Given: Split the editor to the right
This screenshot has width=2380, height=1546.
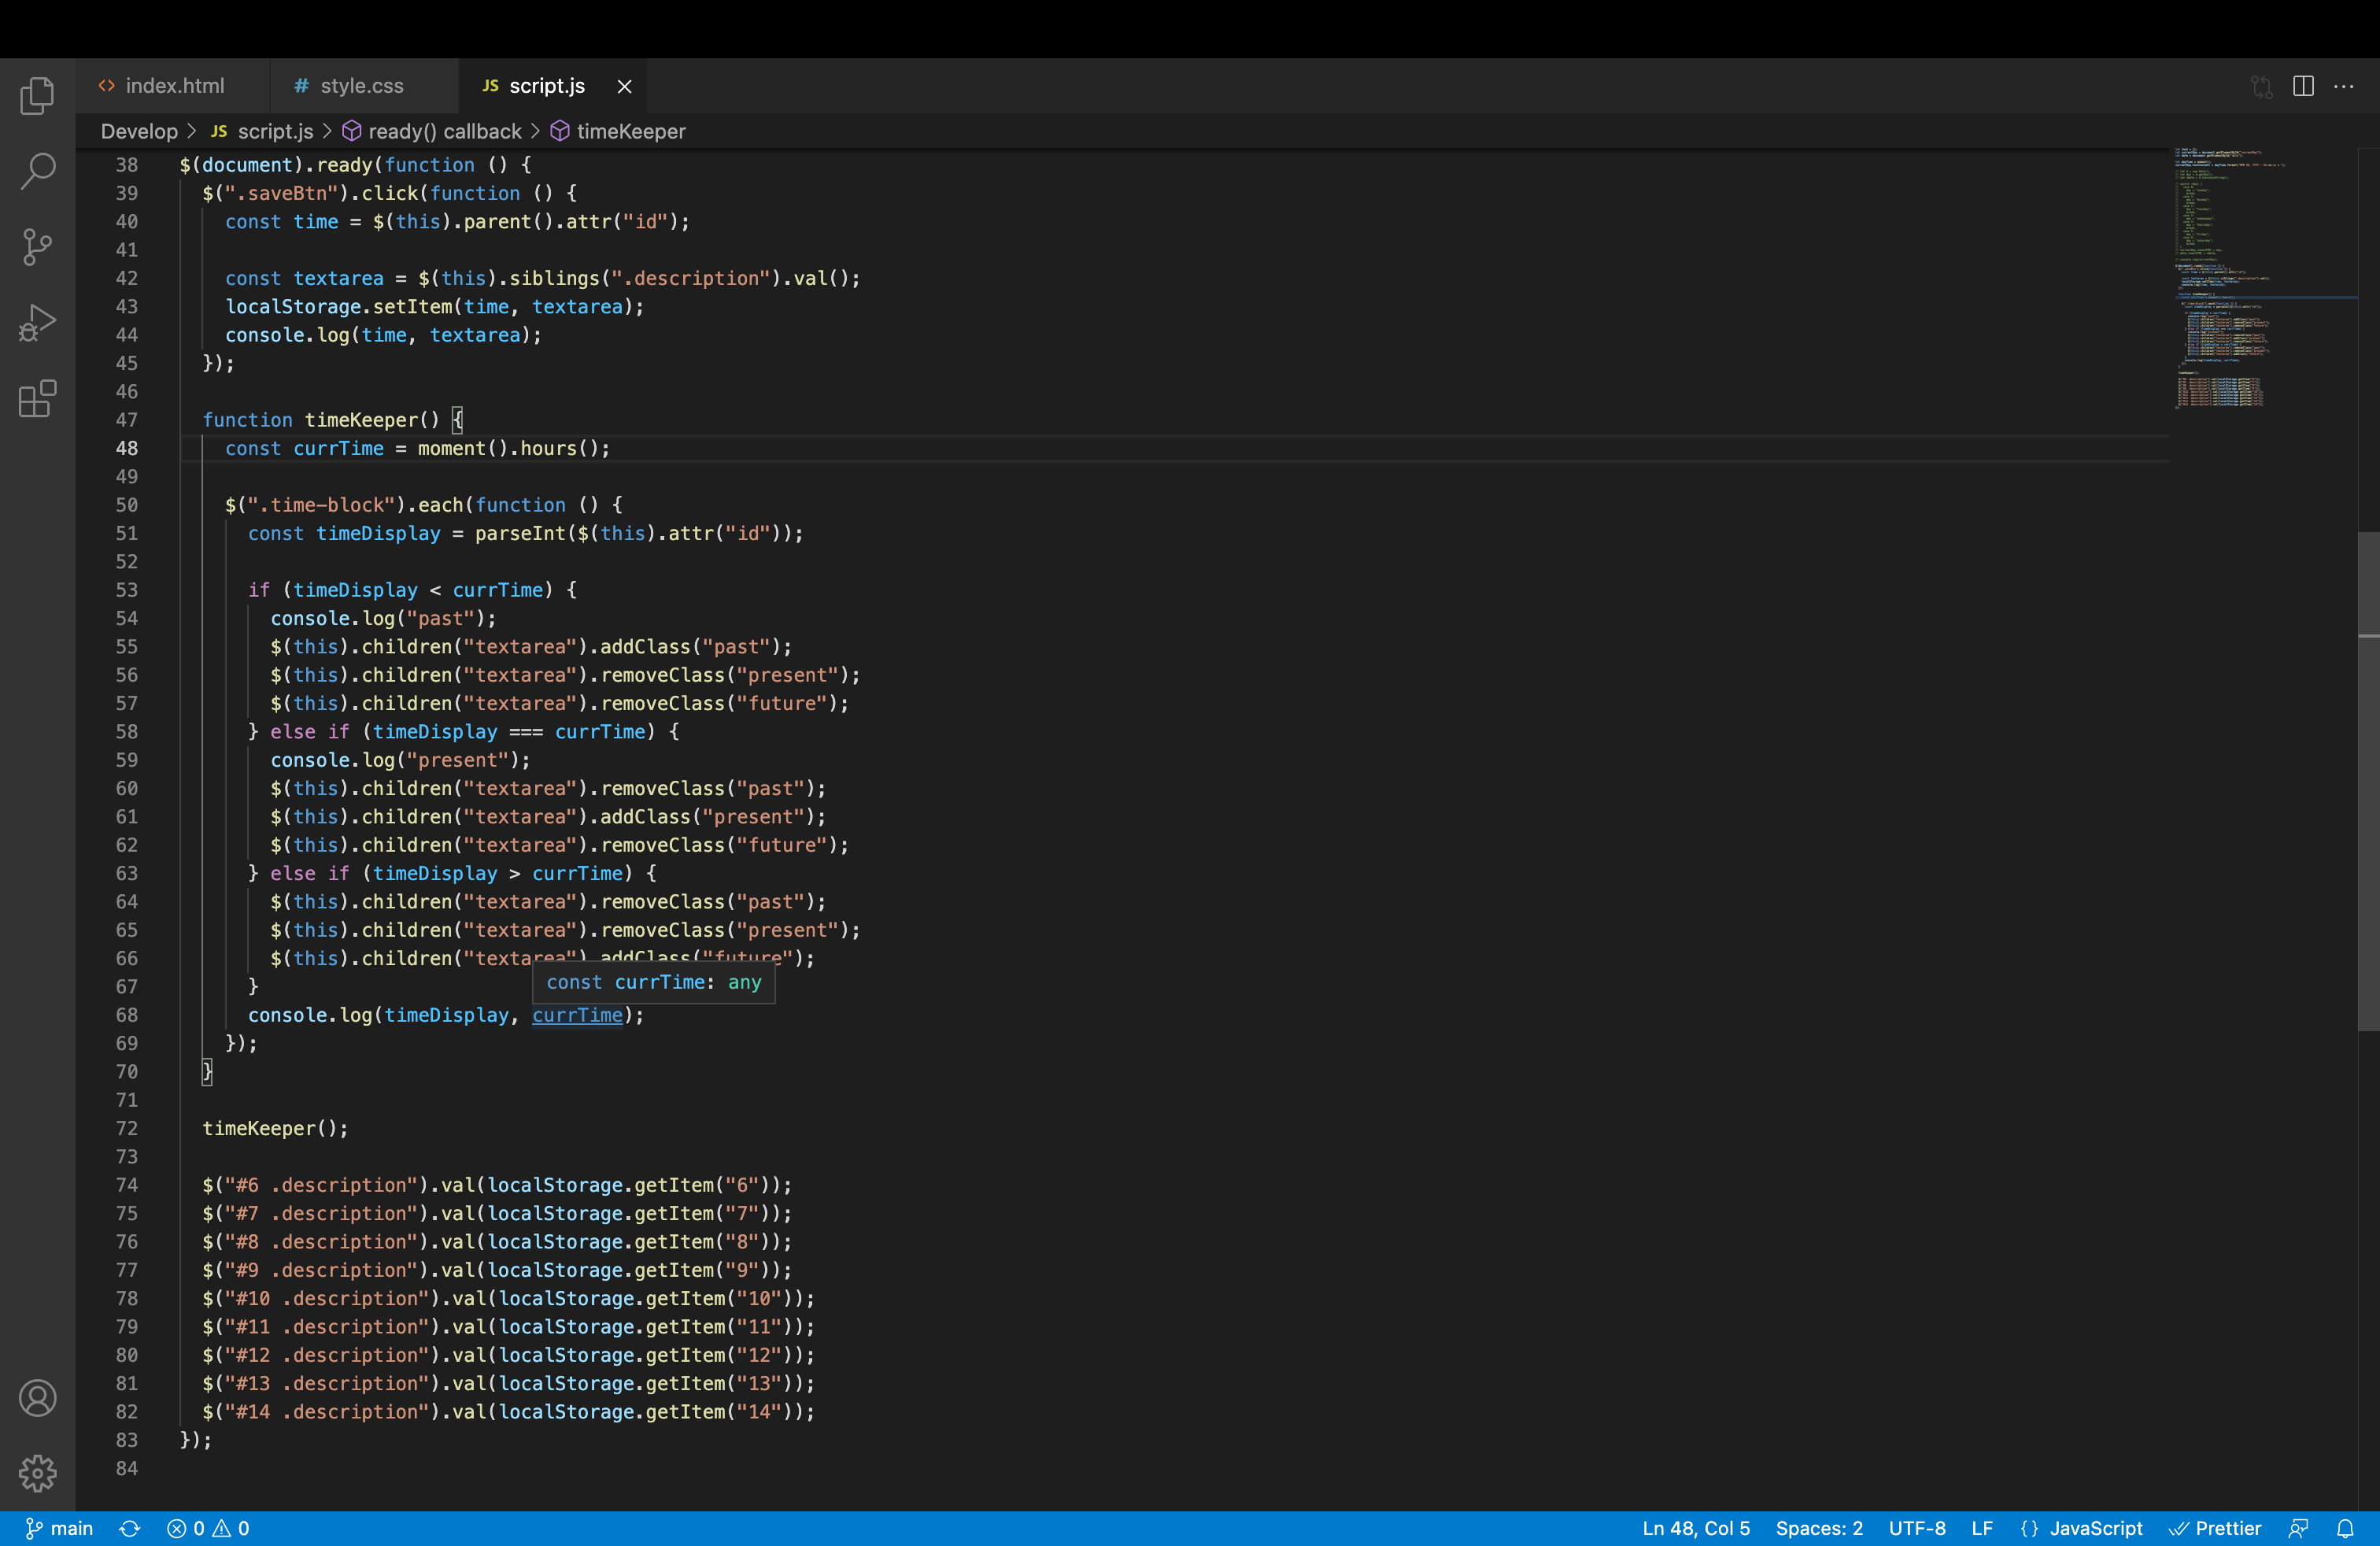Looking at the screenshot, I should pyautogui.click(x=2303, y=86).
